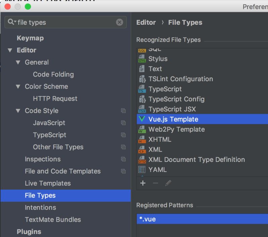Select Keymap in the settings tree

pyautogui.click(x=30, y=38)
